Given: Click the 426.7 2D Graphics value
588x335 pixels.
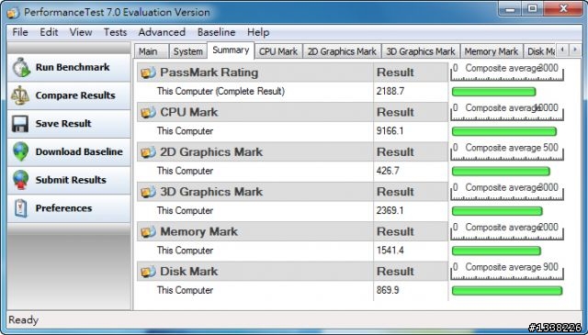Looking at the screenshot, I should tap(388, 171).
